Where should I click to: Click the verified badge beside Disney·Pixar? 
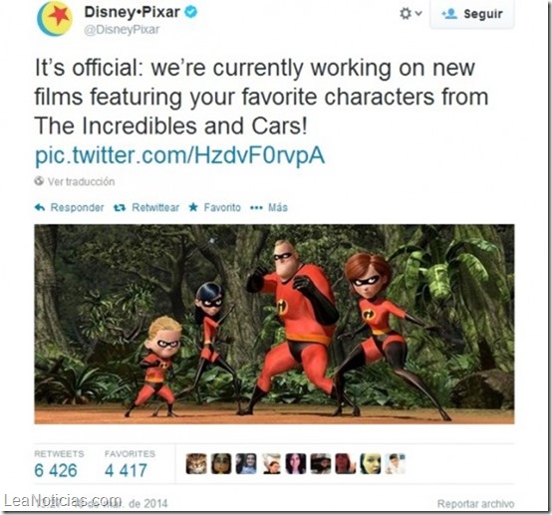pyautogui.click(x=191, y=12)
